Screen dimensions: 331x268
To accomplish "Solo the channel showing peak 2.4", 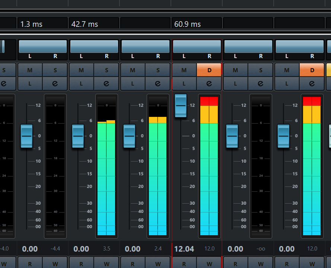I will (158, 70).
